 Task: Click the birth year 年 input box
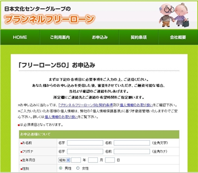click(76, 160)
